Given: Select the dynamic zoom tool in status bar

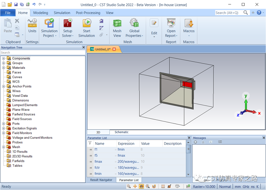Looking at the screenshot, I should [x=148, y=186].
